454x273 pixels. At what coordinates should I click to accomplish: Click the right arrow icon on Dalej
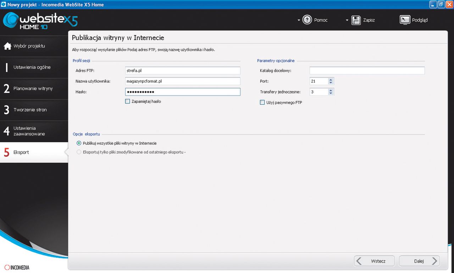[434, 261]
